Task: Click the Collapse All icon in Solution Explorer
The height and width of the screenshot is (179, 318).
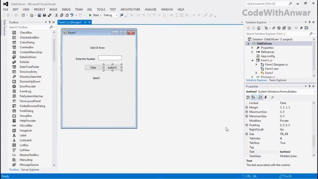Action: (x=284, y=28)
